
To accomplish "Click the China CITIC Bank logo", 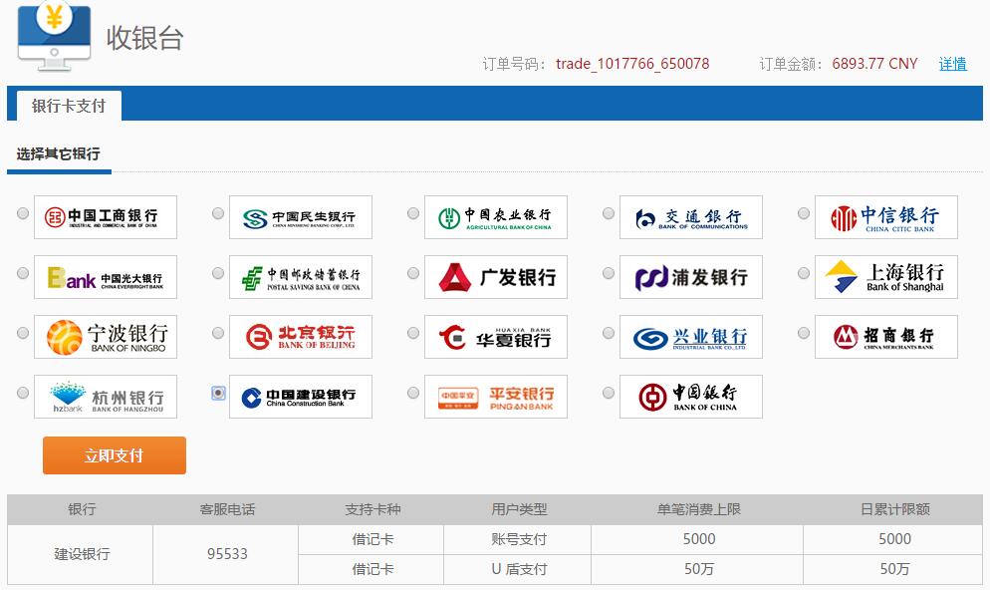I will click(x=885, y=217).
